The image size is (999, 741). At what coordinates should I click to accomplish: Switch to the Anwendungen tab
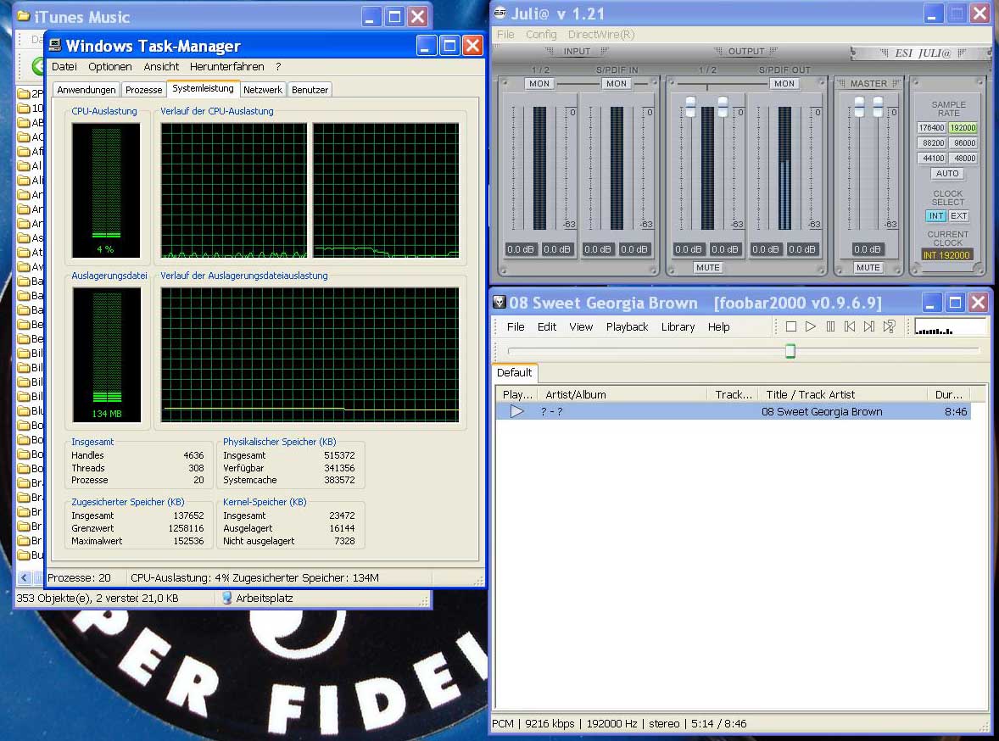click(x=86, y=90)
